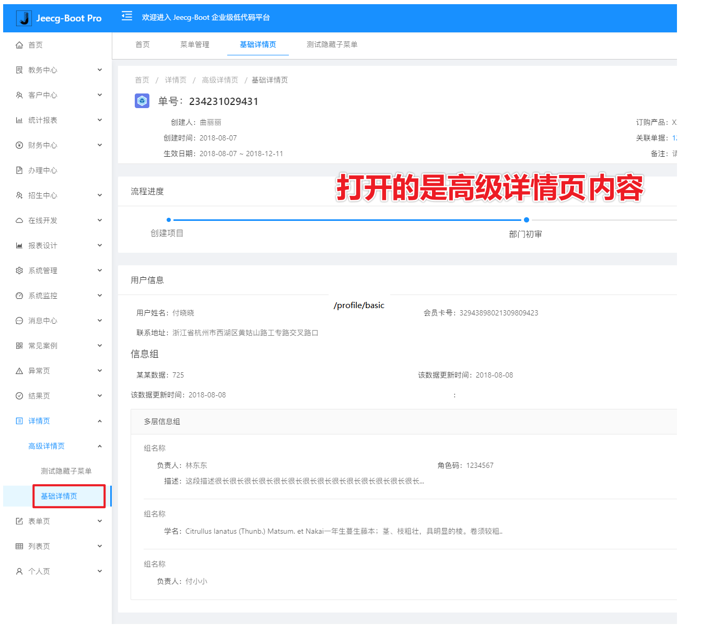The image size is (701, 635).
Task: Expand the 消息中心 message icon menu
Action: [x=19, y=320]
